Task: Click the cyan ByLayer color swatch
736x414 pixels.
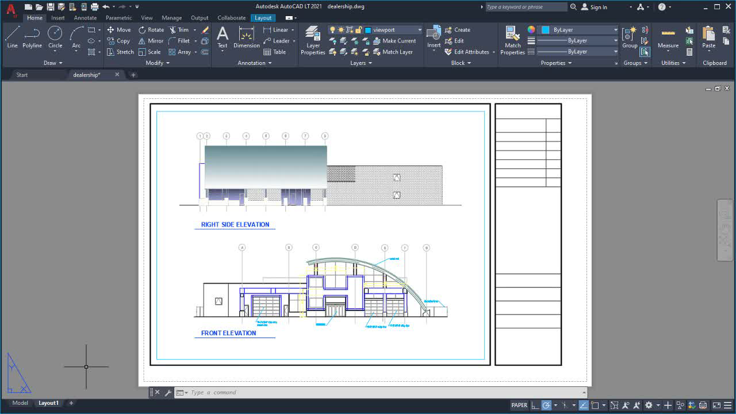Action: pos(545,30)
